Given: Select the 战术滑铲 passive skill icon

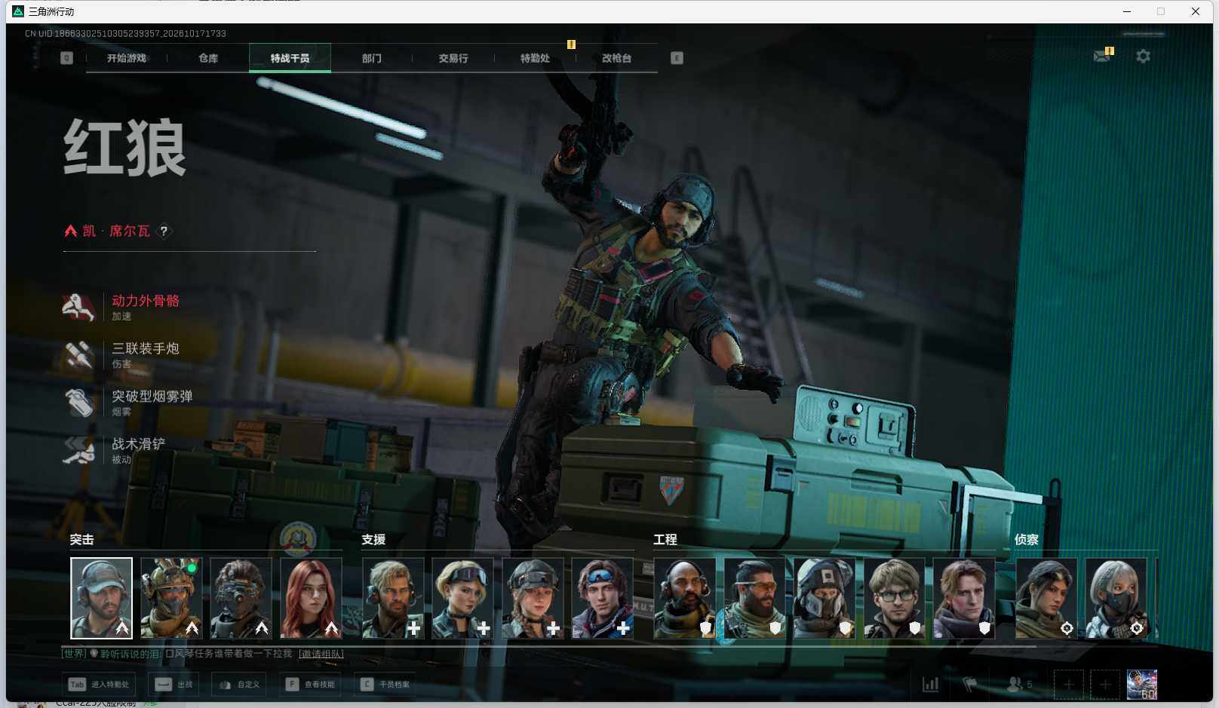Looking at the screenshot, I should (78, 450).
